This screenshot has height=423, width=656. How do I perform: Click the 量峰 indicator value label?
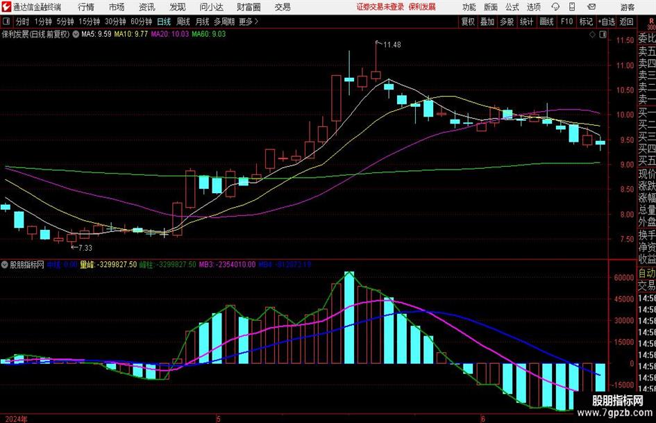point(108,264)
